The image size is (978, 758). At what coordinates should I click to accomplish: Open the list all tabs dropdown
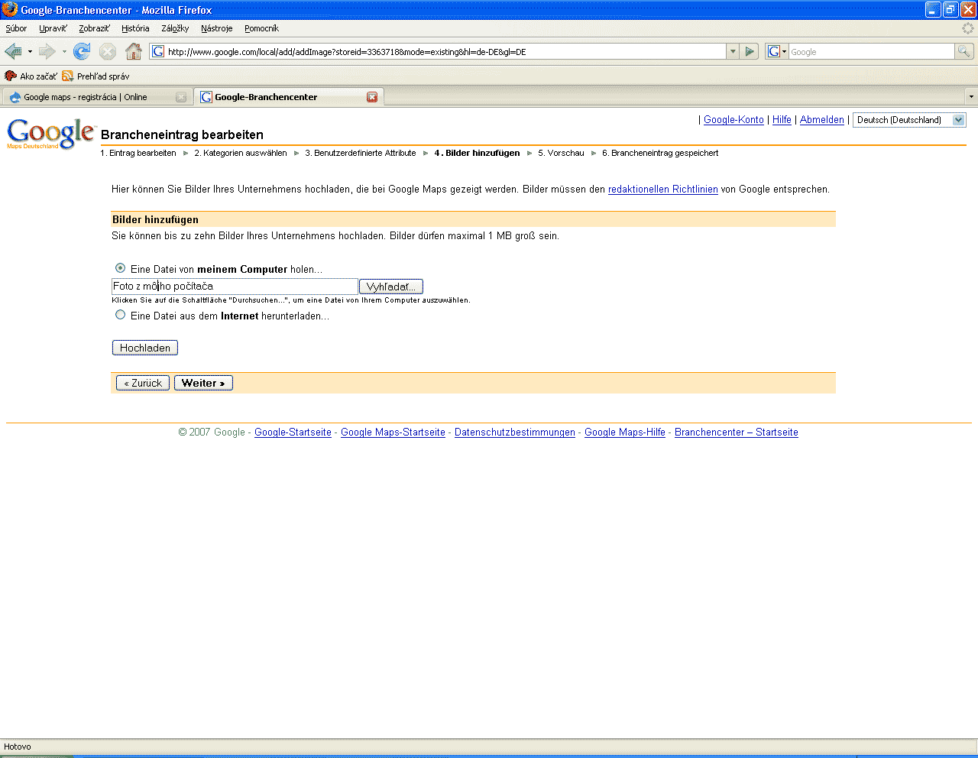[x=971, y=97]
